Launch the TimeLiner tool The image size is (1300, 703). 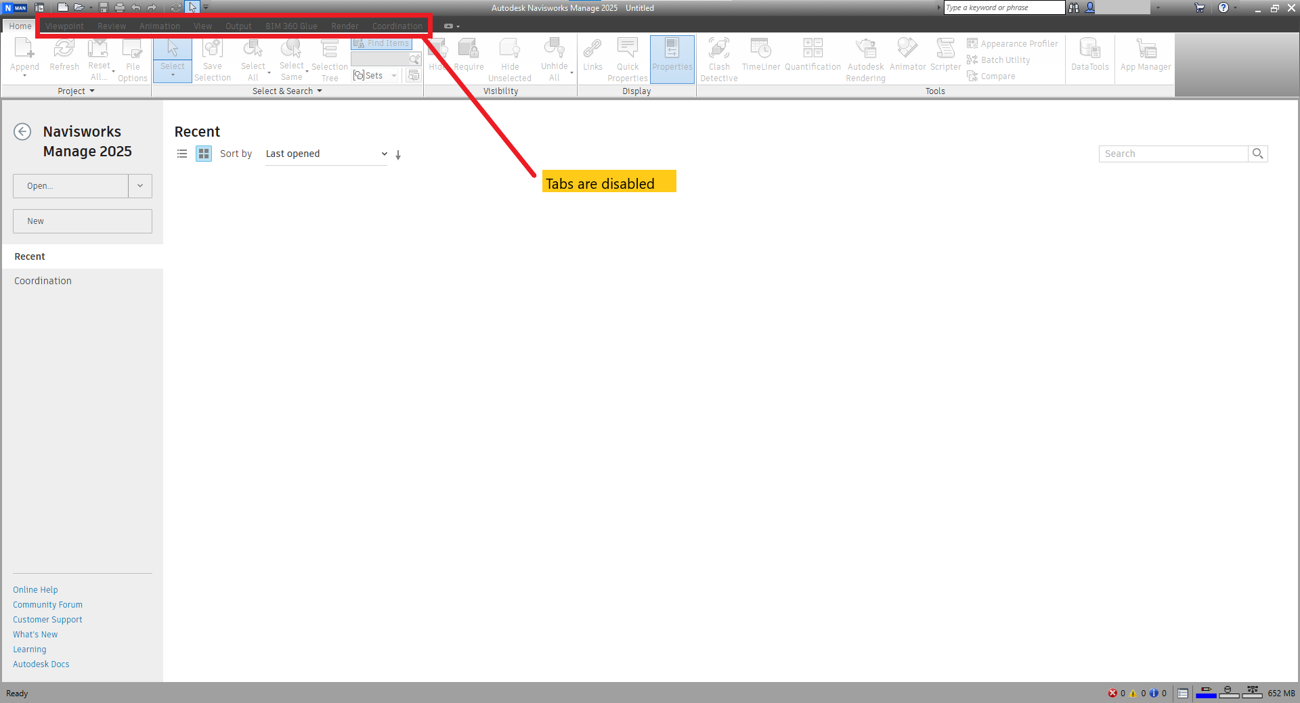click(760, 58)
